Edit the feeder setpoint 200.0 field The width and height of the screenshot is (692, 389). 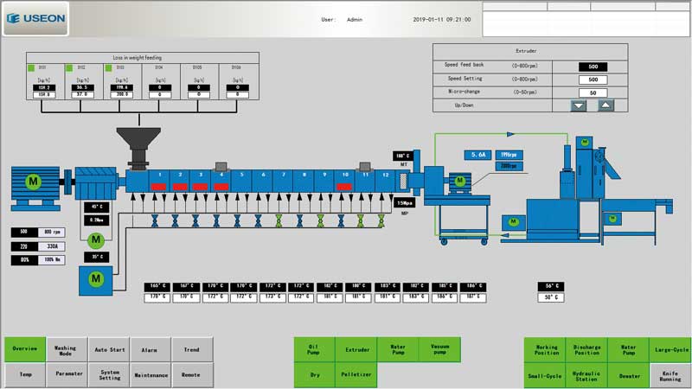point(121,94)
